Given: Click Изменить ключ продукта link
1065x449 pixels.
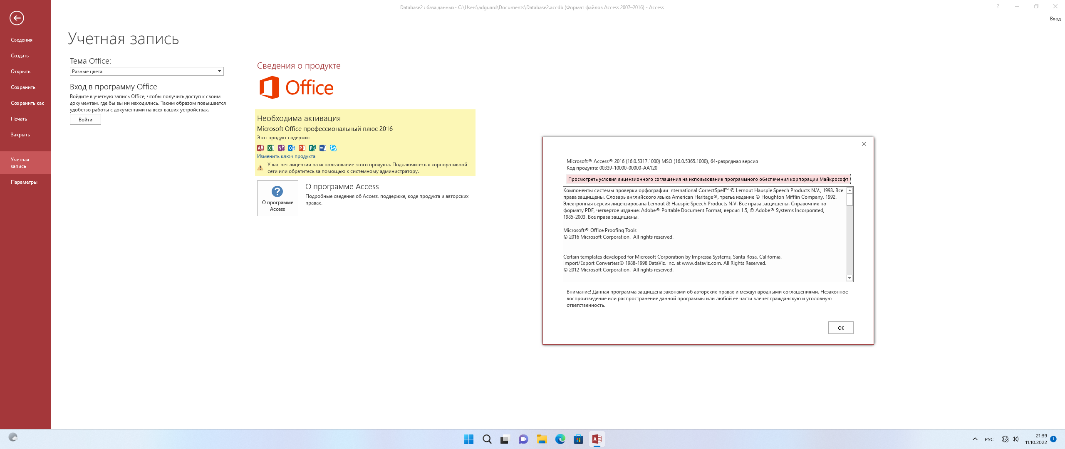Looking at the screenshot, I should coord(286,156).
